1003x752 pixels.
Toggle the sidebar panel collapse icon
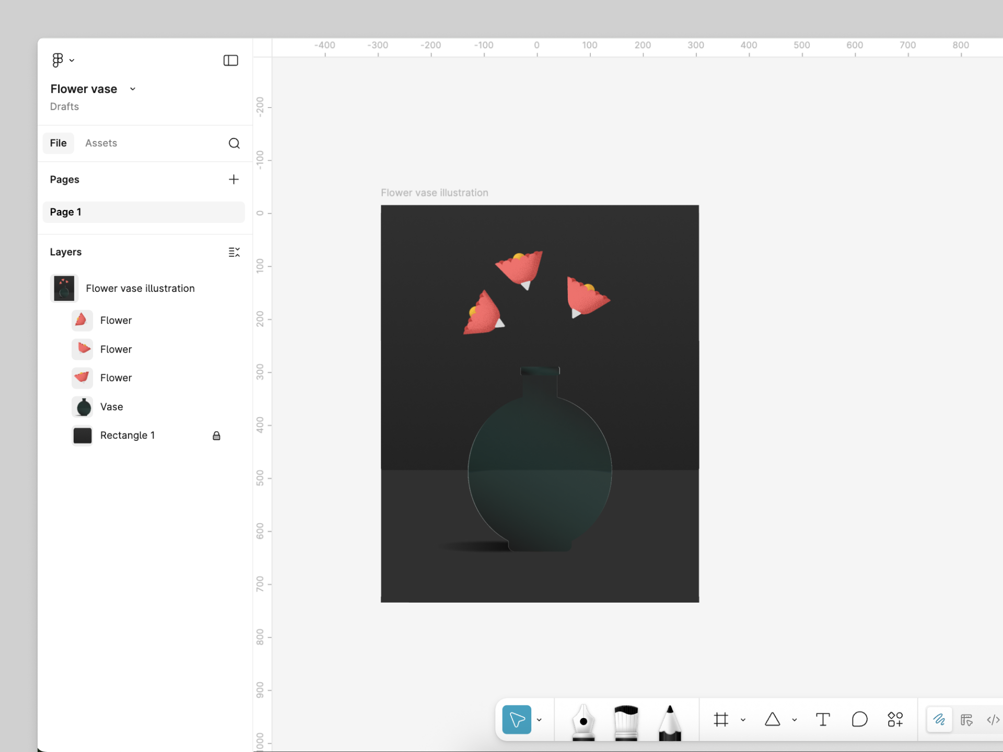coord(230,61)
